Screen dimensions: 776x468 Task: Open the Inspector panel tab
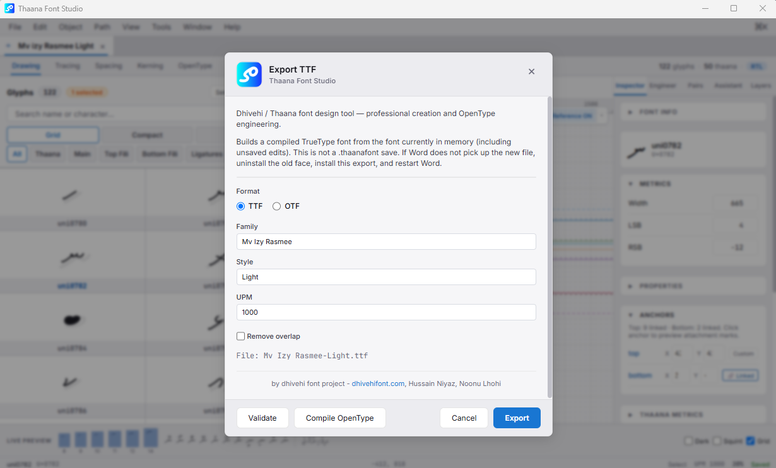(x=630, y=85)
